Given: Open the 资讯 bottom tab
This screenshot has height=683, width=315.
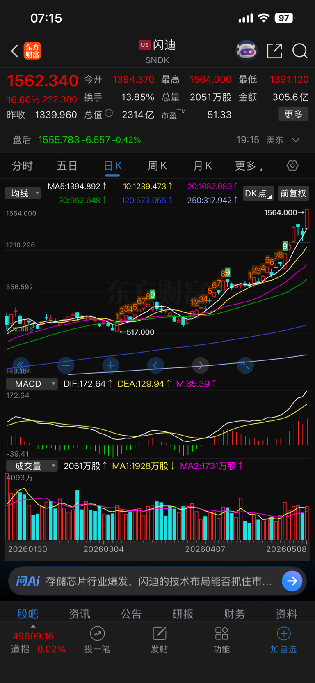Looking at the screenshot, I should click(79, 614).
